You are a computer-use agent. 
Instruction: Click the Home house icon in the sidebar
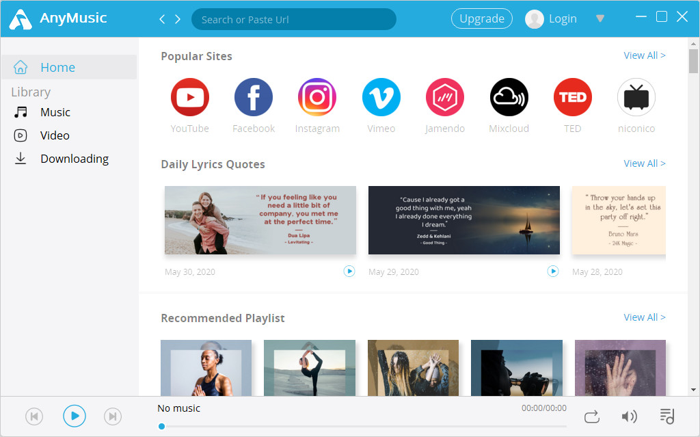21,67
